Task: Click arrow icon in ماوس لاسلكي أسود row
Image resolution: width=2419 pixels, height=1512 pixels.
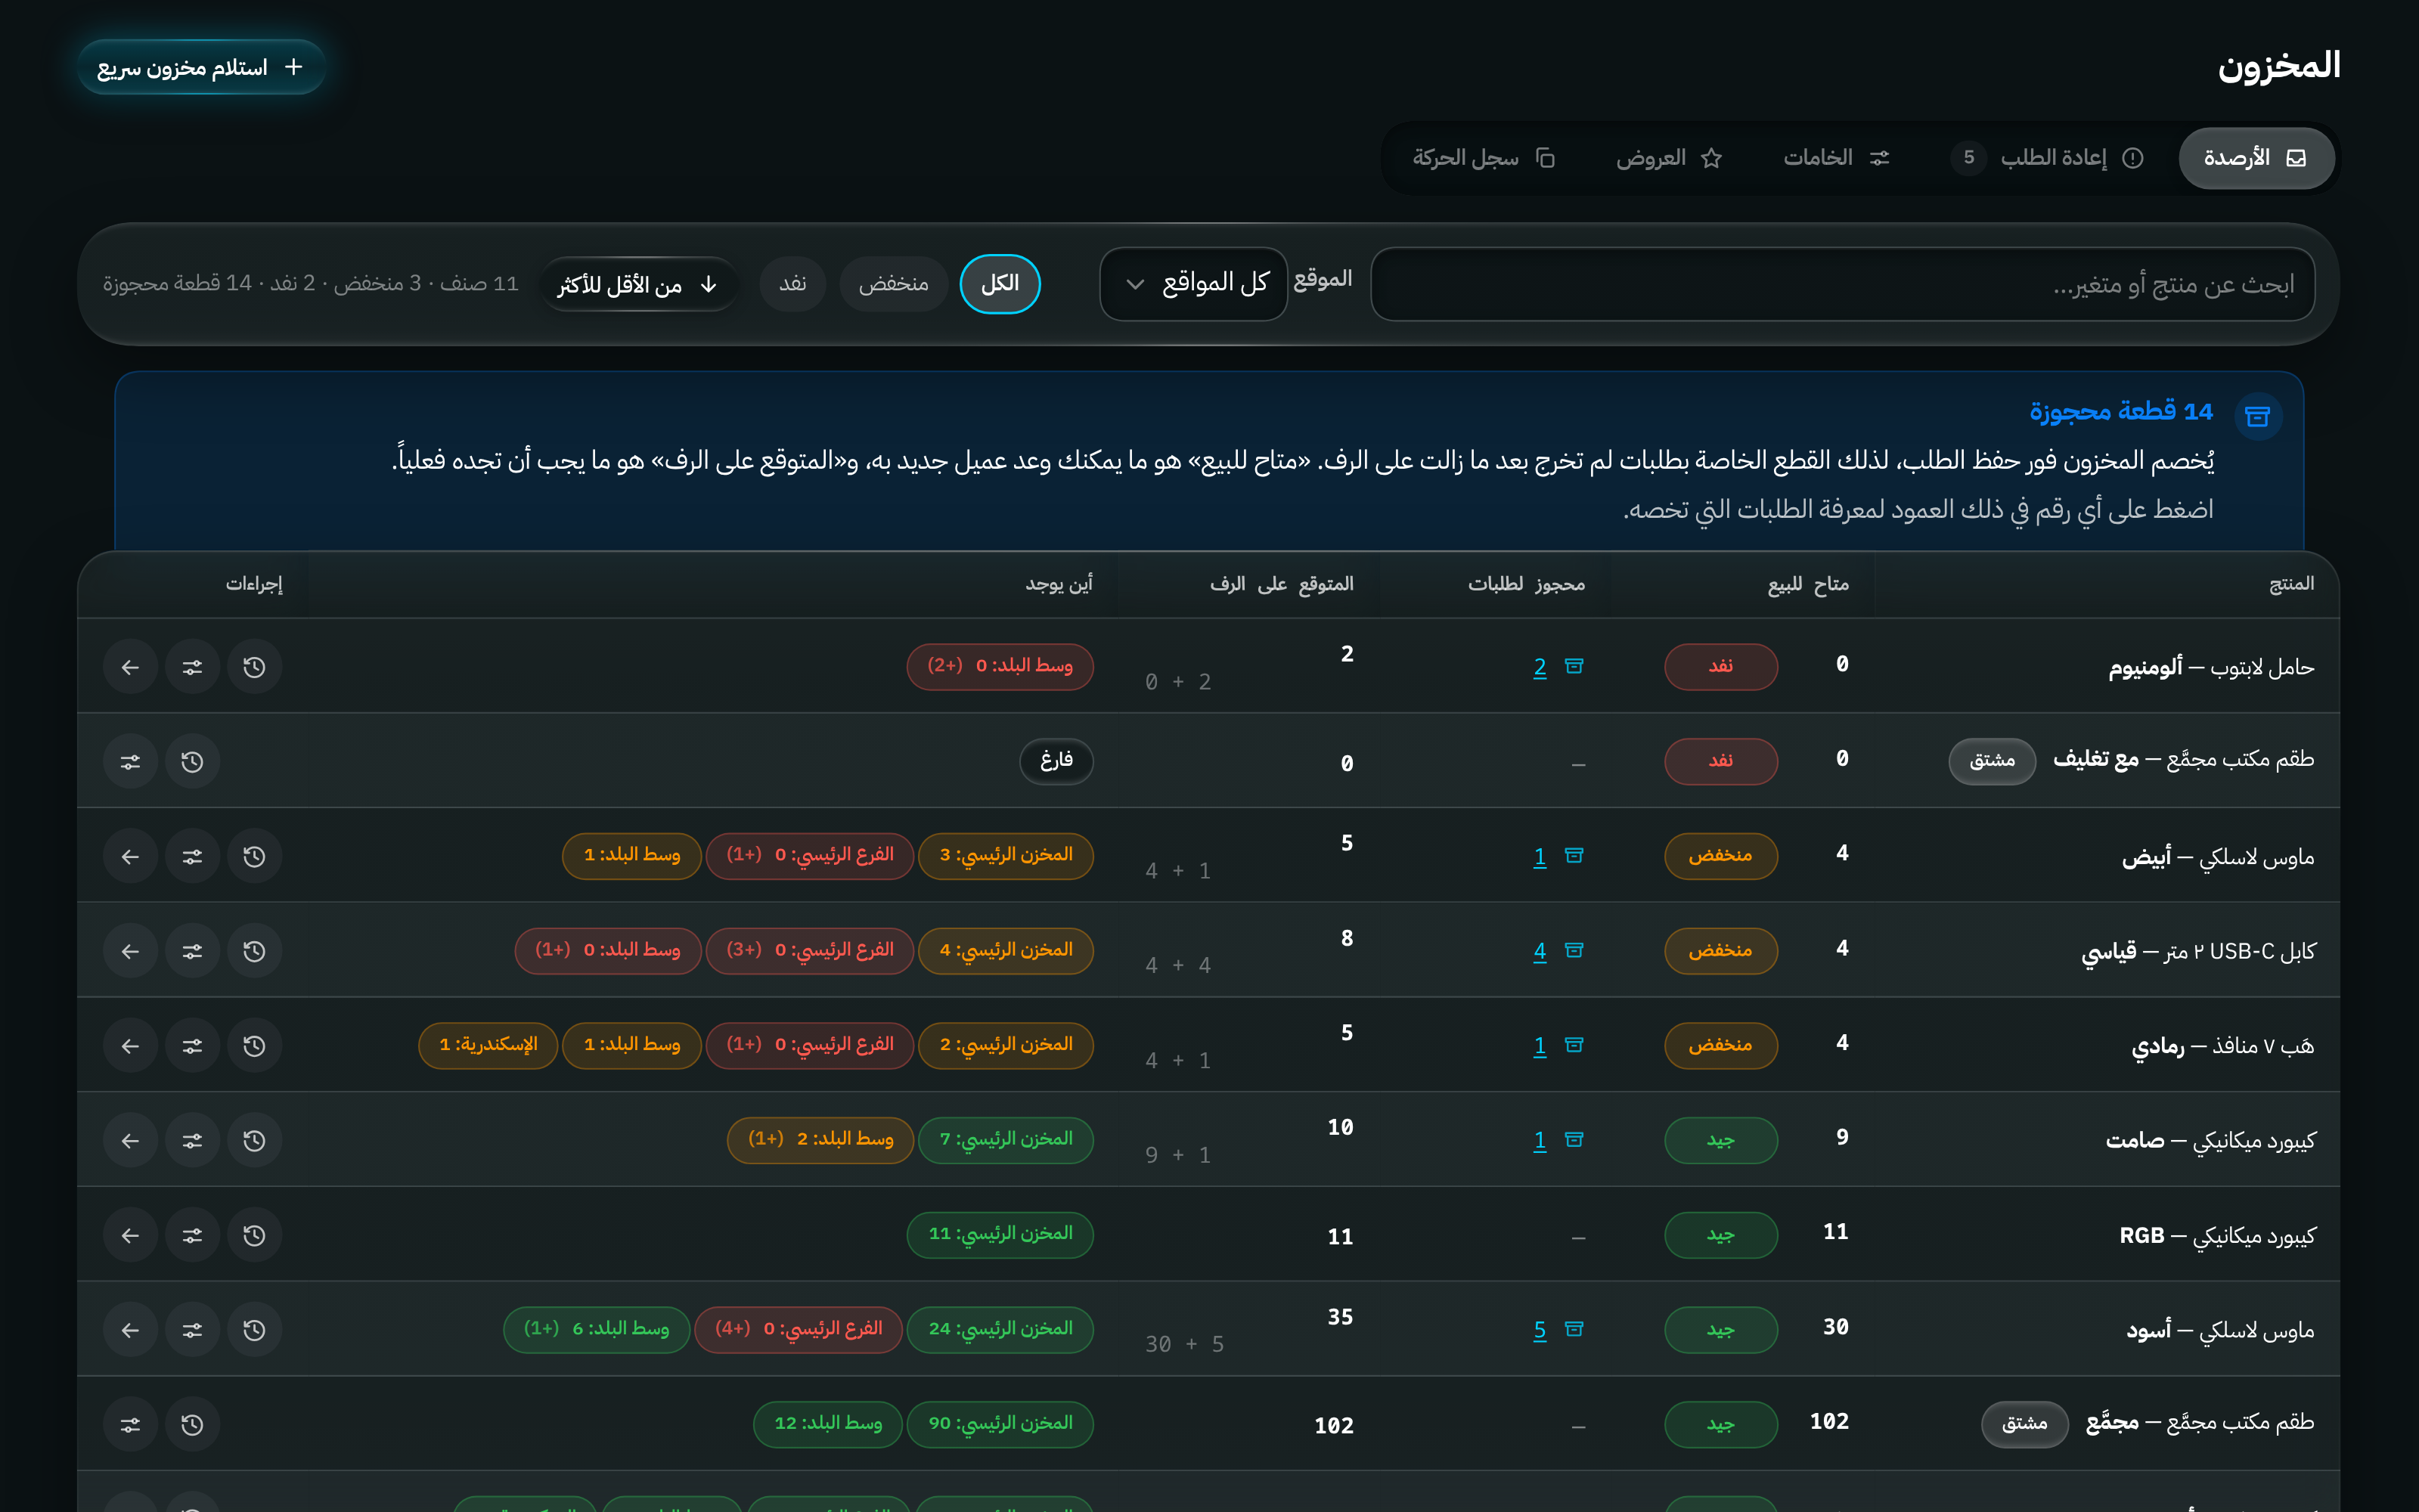Action: click(x=130, y=1330)
